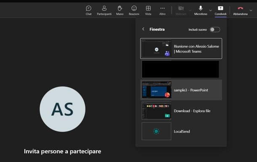Mute the Microfono
The height and width of the screenshot is (162, 257).
coord(201,10)
